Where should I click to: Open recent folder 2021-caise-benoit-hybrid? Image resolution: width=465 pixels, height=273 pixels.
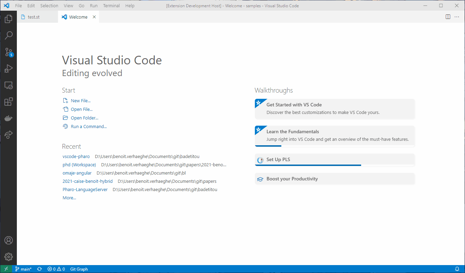pos(87,181)
